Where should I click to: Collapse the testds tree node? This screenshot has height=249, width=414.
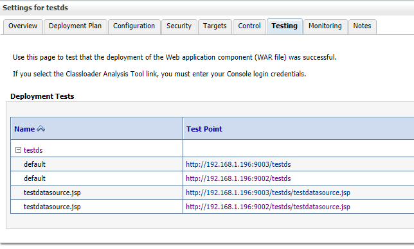tap(18, 150)
